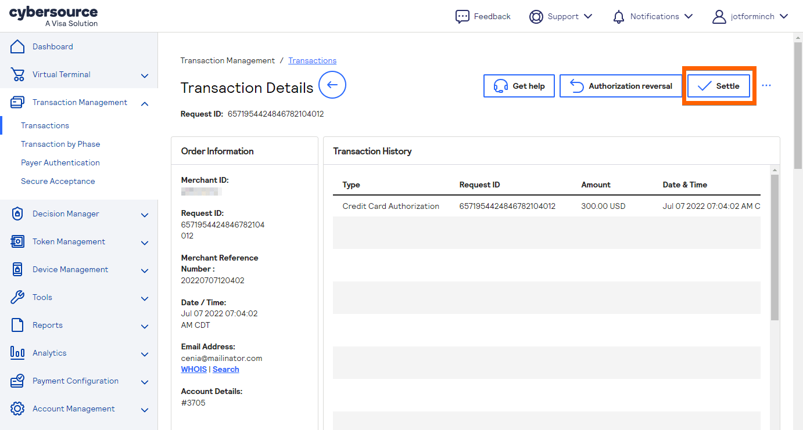Click the Decision Manager shield icon
This screenshot has width=803, height=430.
[17, 214]
